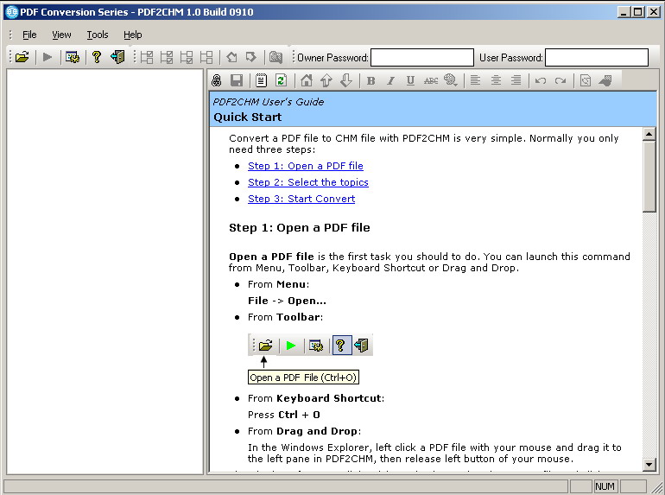The width and height of the screenshot is (665, 495).
Task: Open the Tools menu
Action: (98, 35)
